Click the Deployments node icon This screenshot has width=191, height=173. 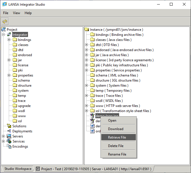coord(9,131)
